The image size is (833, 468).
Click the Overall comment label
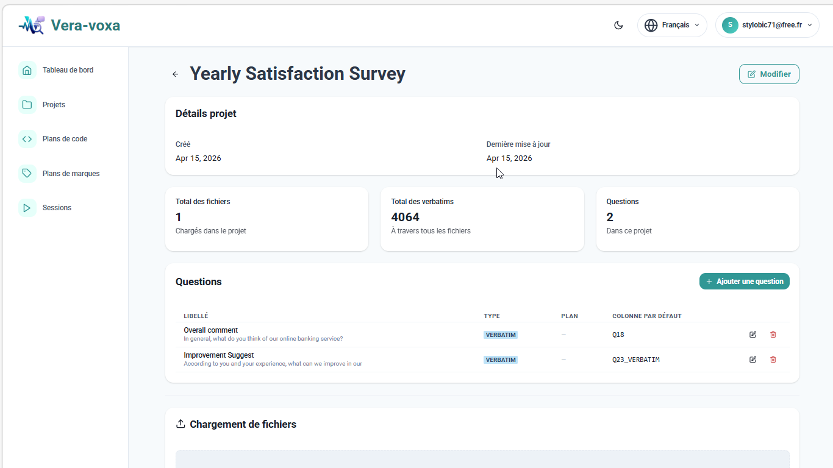coord(211,330)
